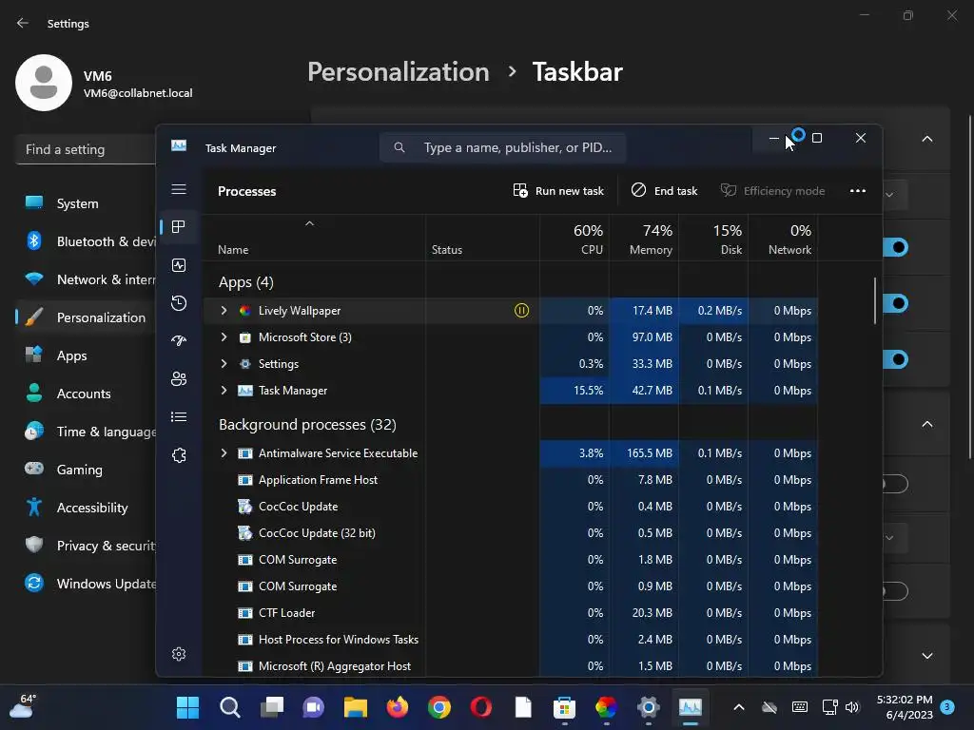
Task: Expand Task Manager process row
Action: coord(224,391)
